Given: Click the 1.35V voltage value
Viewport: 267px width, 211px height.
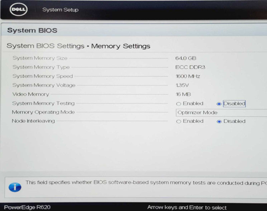Looking at the screenshot, I should click(x=182, y=85).
